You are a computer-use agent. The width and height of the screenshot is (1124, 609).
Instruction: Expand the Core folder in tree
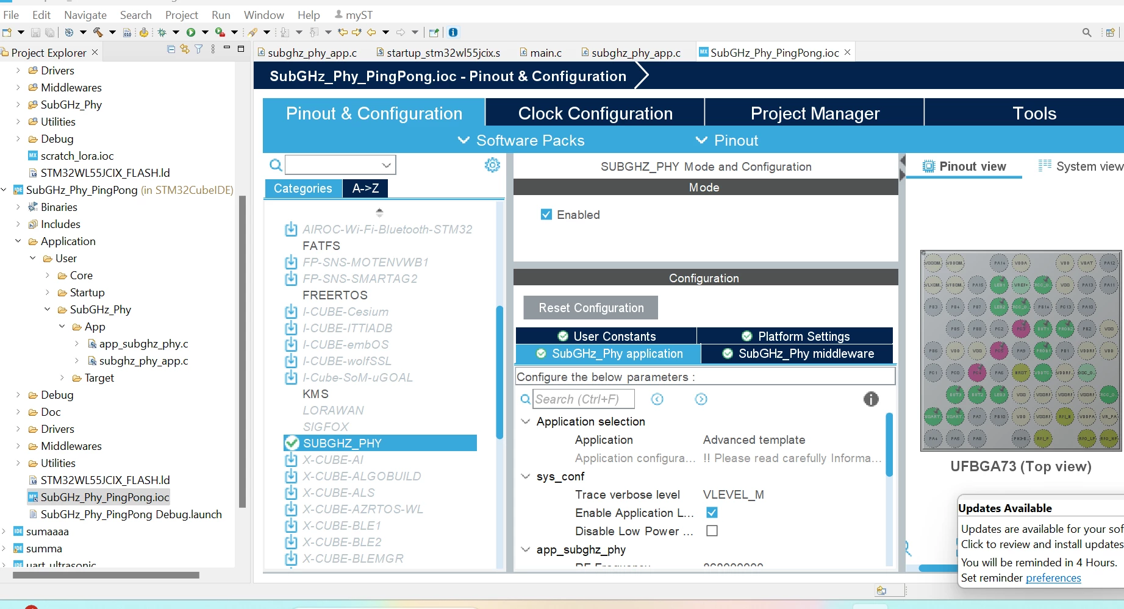click(48, 276)
